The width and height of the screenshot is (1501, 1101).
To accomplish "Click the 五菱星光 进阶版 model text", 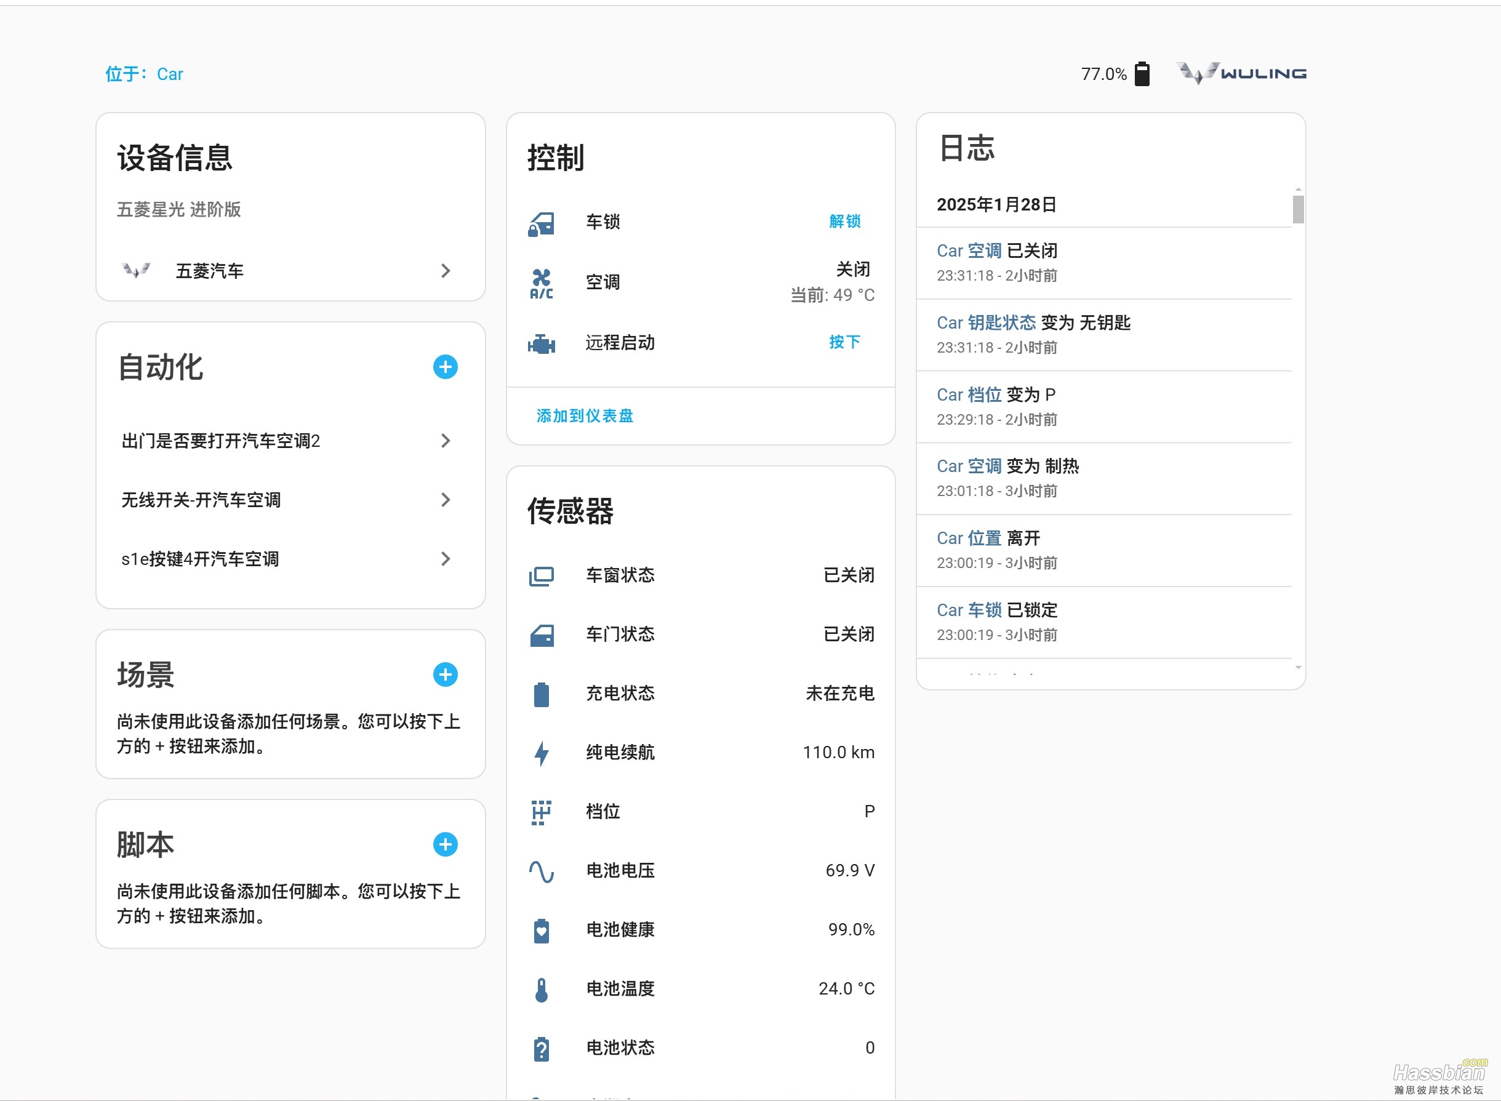I will (178, 209).
